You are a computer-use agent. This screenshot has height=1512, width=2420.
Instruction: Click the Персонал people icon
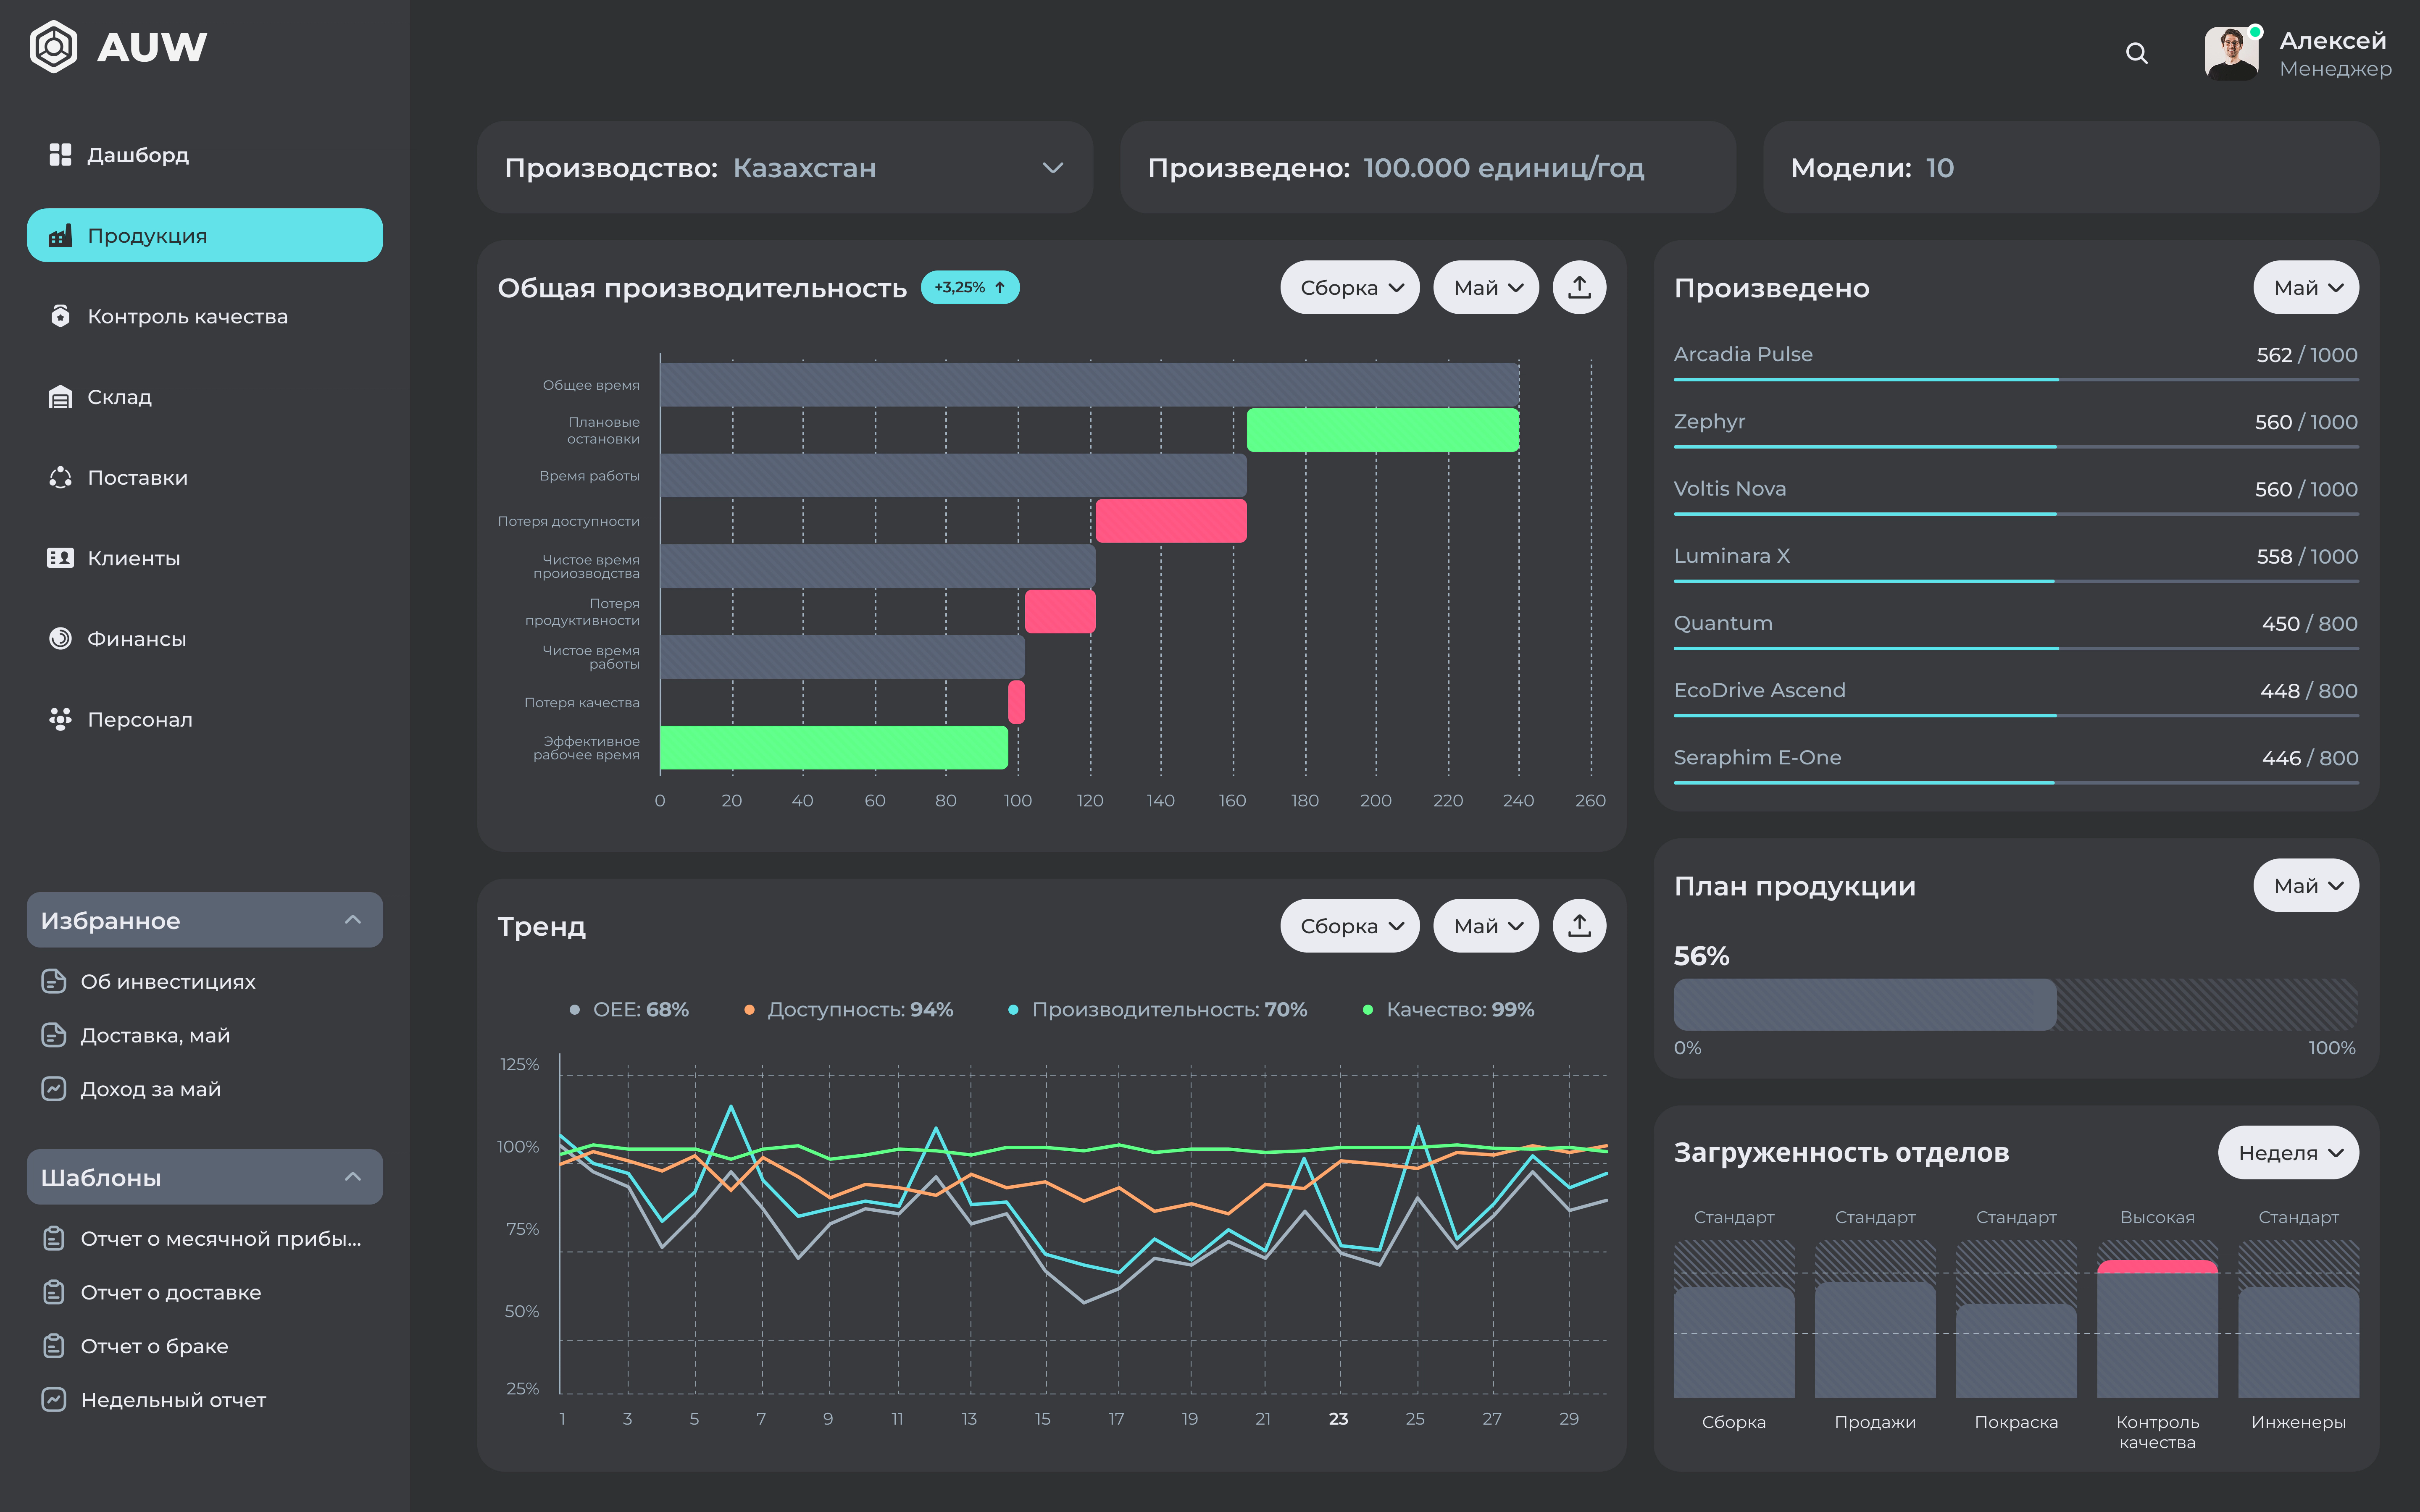click(60, 719)
